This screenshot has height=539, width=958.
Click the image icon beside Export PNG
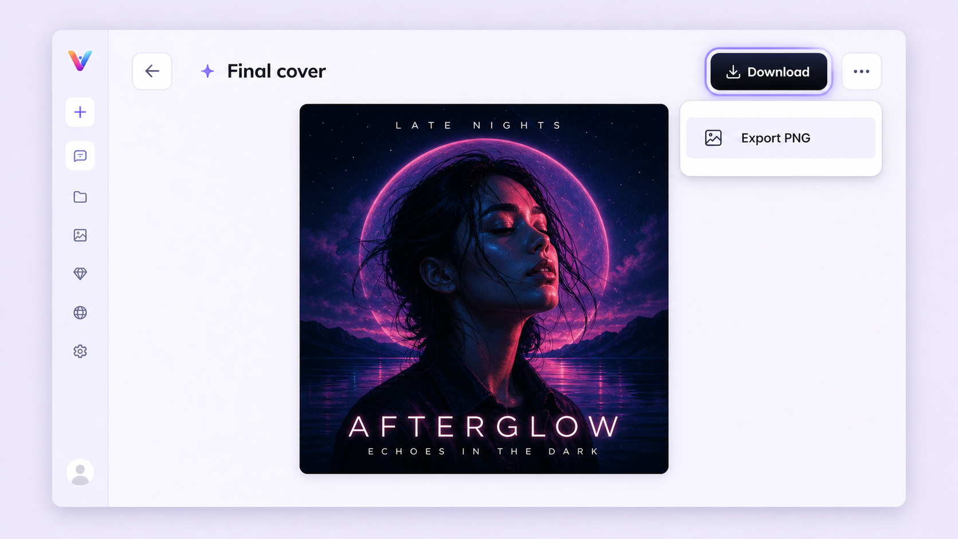point(713,138)
